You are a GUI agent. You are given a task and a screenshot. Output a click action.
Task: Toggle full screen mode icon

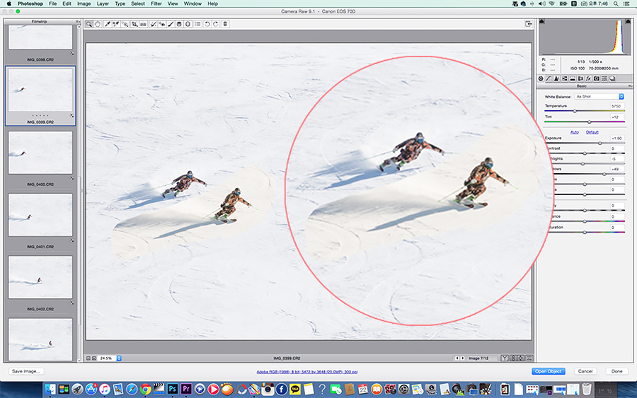click(x=528, y=24)
